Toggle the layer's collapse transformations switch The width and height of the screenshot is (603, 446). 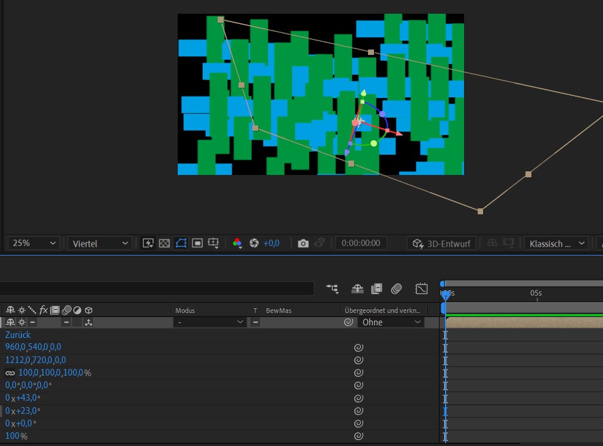(22, 322)
